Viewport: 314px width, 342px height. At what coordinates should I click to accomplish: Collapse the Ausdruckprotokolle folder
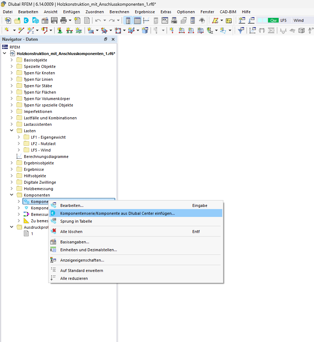(12, 227)
